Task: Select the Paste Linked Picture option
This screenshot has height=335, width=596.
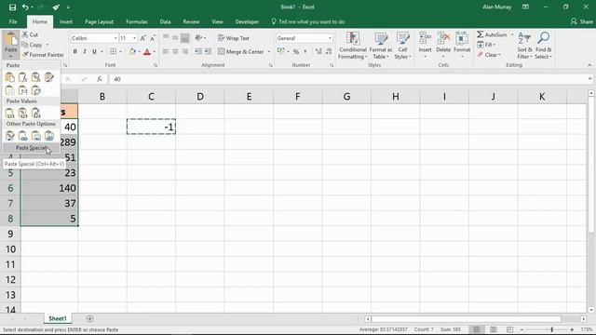Action: (49, 136)
